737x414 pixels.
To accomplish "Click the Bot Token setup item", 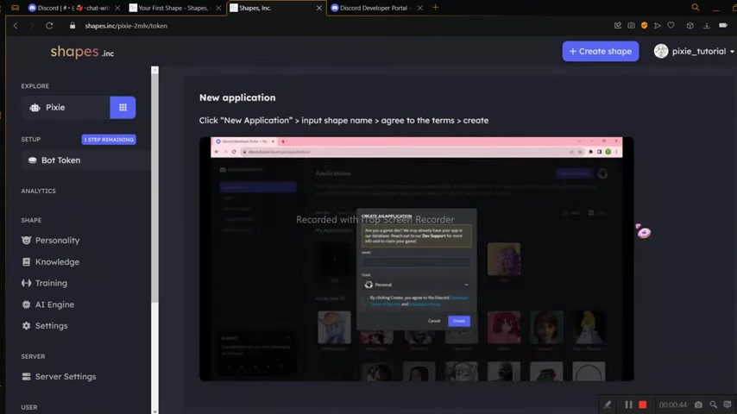I will coord(60,160).
